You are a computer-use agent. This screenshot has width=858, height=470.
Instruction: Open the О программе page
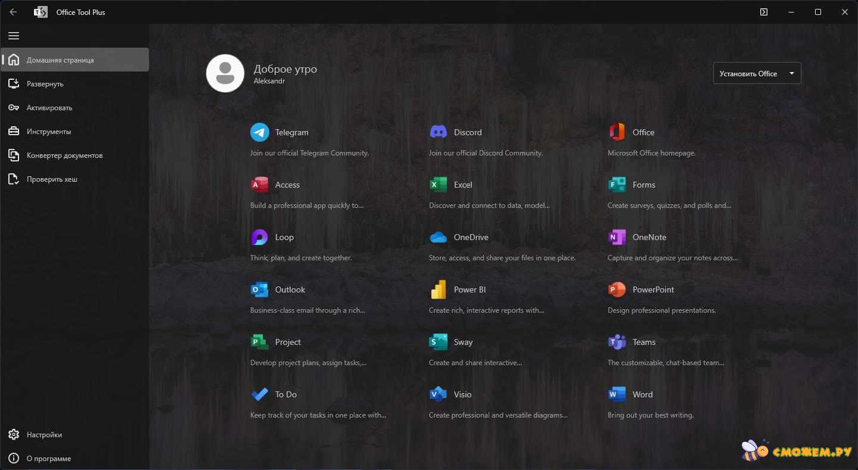[x=74, y=458]
